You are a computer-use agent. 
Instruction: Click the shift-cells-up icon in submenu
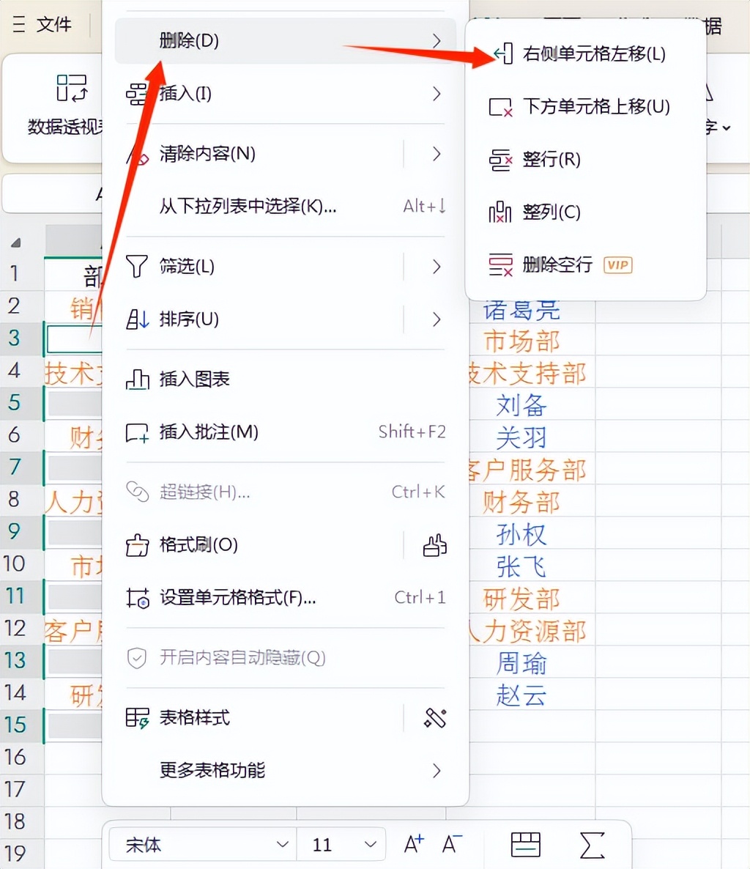tap(500, 107)
